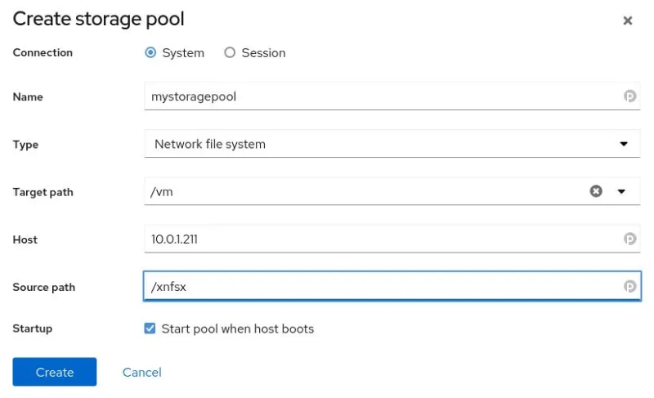
Task: Expand the Target path suggestions arrow
Action: (x=621, y=191)
